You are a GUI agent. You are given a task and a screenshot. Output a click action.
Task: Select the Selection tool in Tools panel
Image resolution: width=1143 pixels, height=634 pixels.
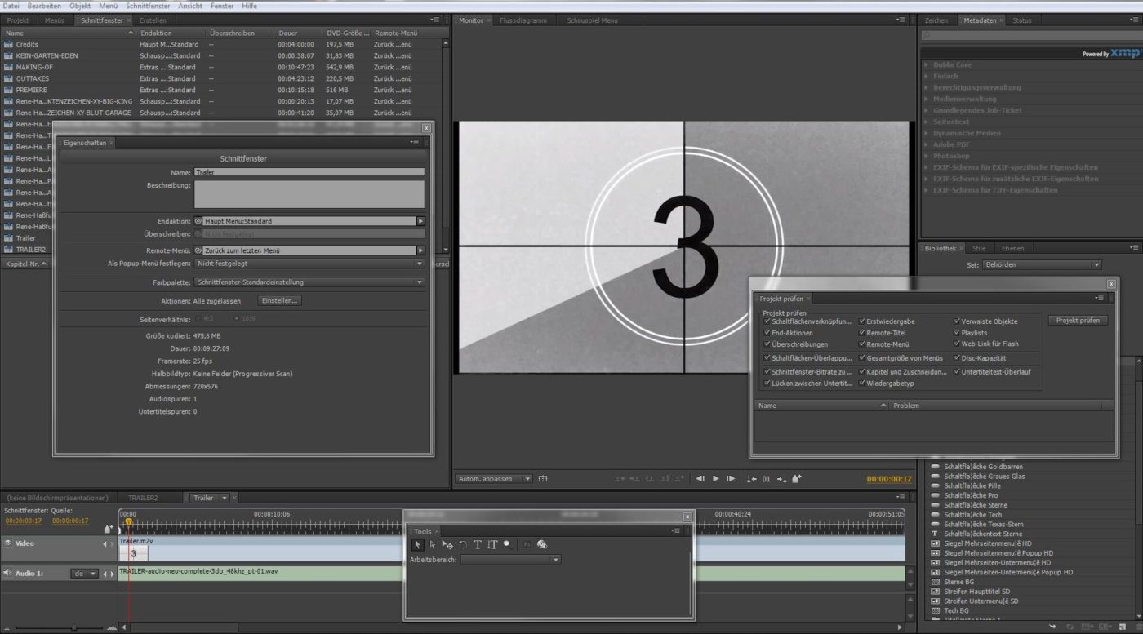418,544
